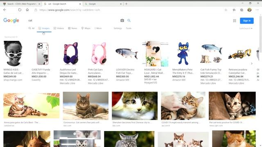Show next sponsored products with arrow
This screenshot has height=147, width=262.
252,64
